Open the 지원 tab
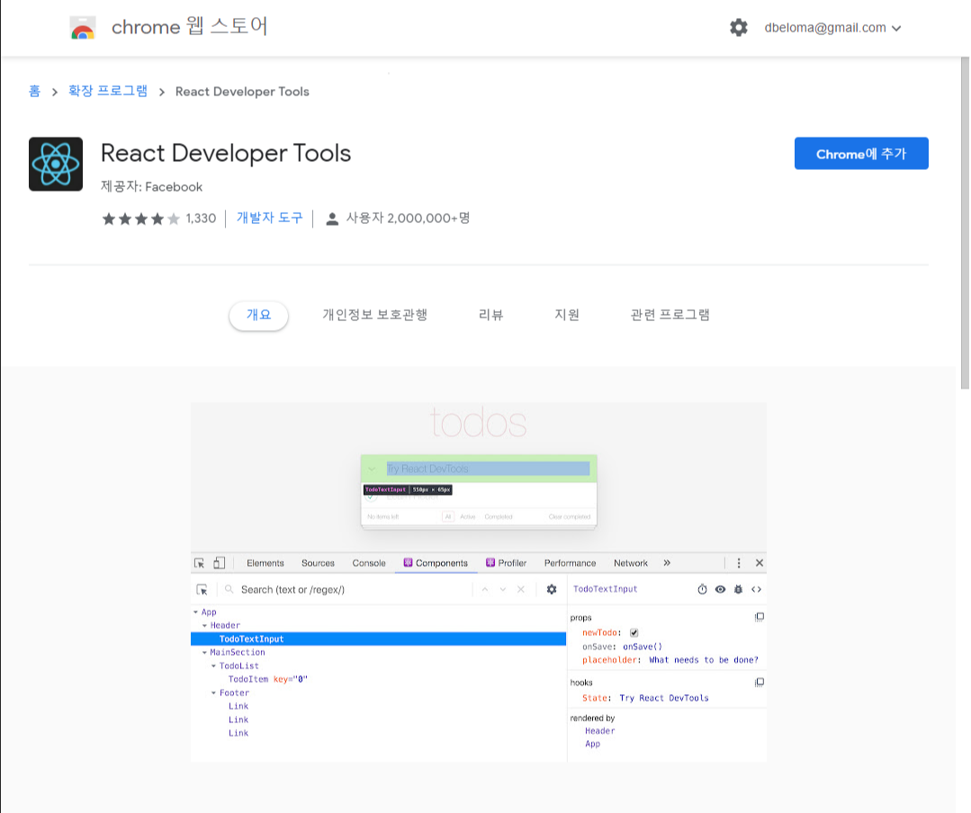This screenshot has height=813, width=971. point(567,315)
